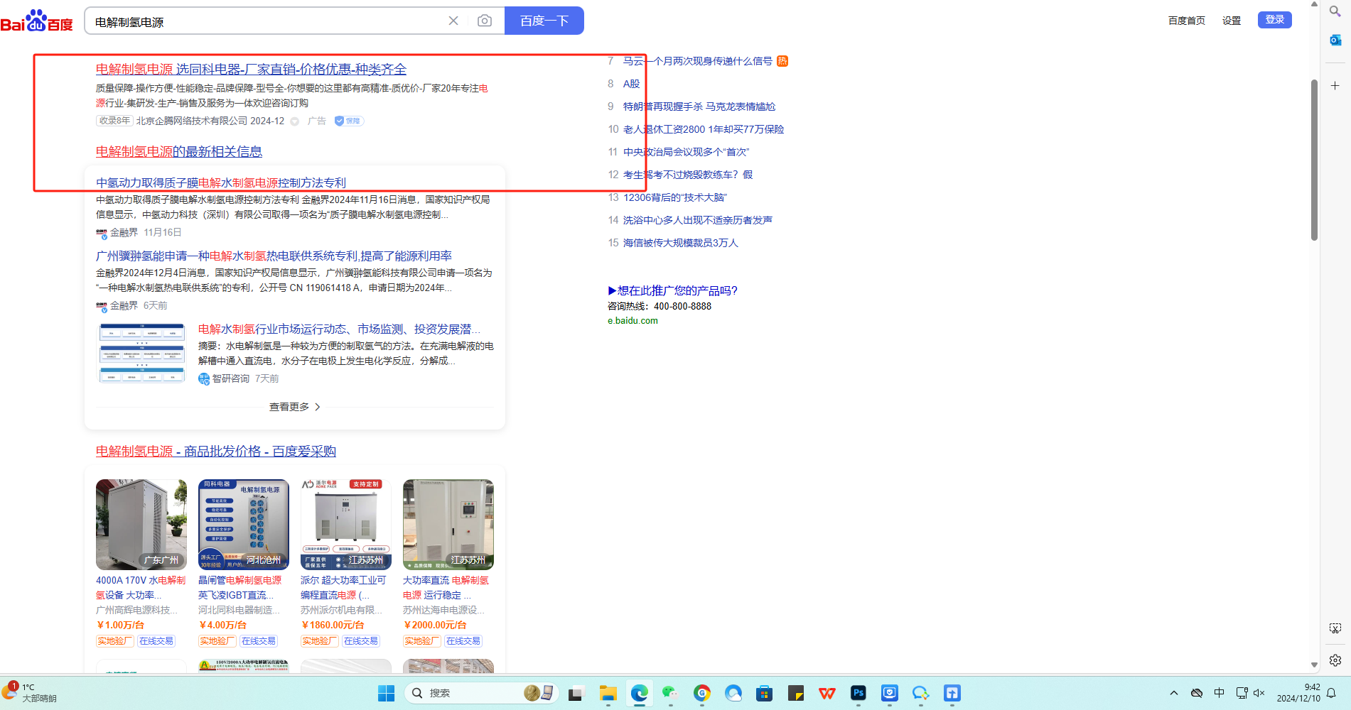
Task: Open the Outlook icon in Edge sidebar
Action: point(1335,40)
